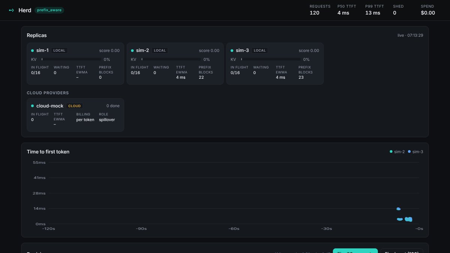Screen dimensions: 450x253
Task: Click sim-1 in-flight value 0/16
Action: [x=36, y=73]
